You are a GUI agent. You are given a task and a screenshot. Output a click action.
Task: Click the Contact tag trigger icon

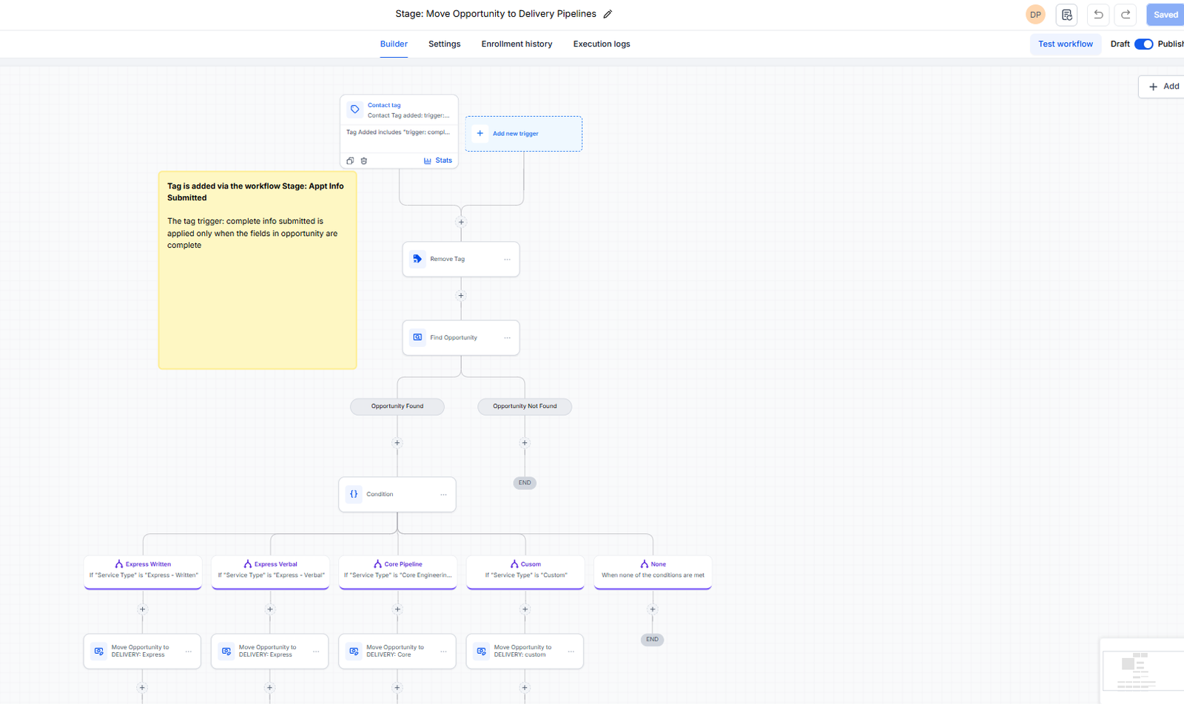[355, 109]
